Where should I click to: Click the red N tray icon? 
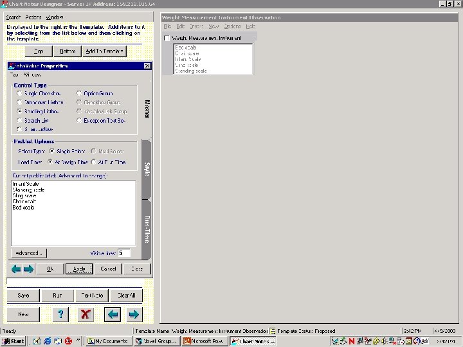[351, 341]
